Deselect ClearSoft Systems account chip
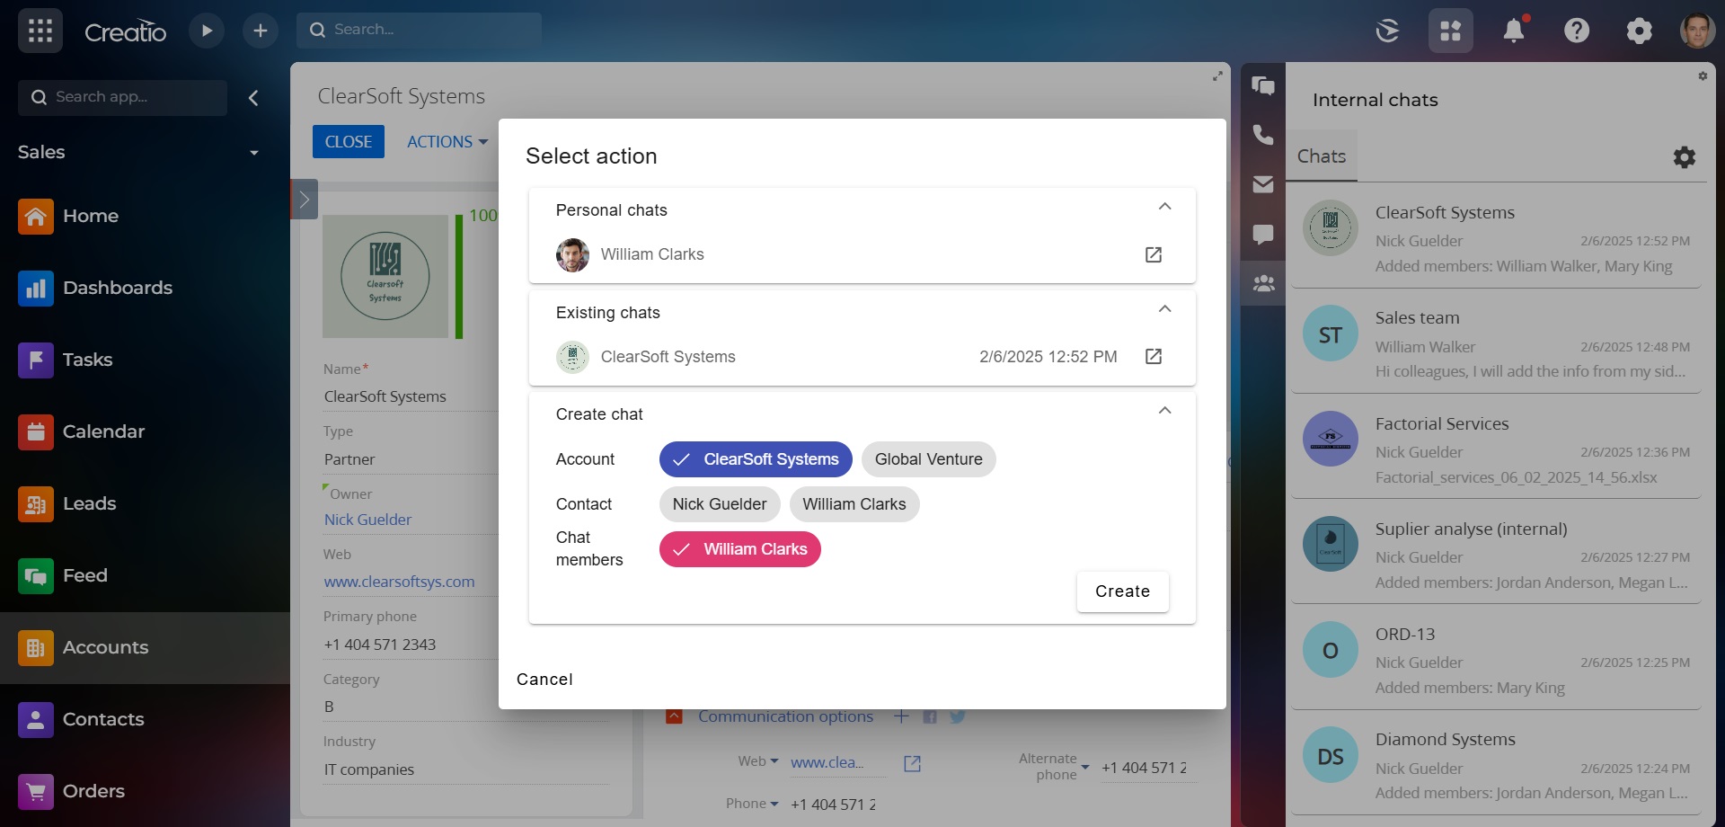This screenshot has width=1725, height=827. pyautogui.click(x=756, y=459)
